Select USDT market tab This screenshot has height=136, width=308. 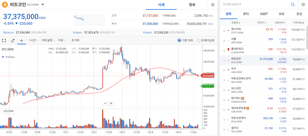pos(264,14)
